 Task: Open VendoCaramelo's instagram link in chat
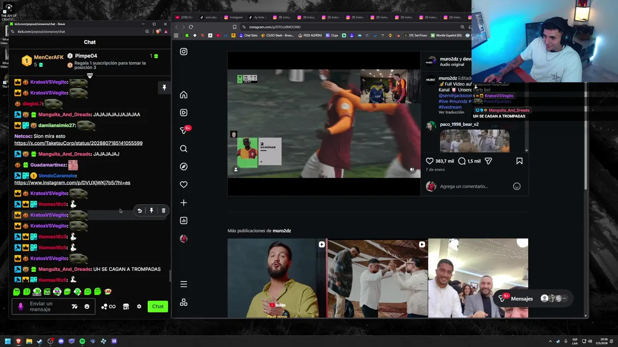tap(72, 183)
